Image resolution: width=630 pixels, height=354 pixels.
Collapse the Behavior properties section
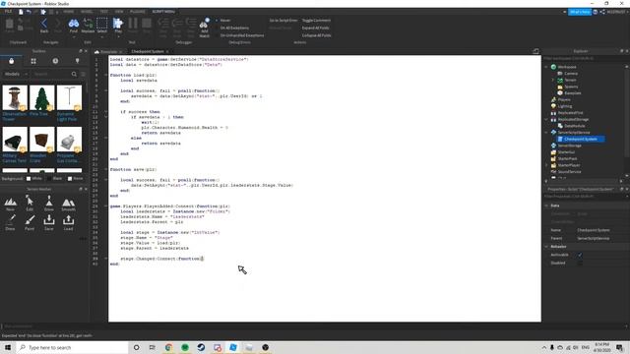coord(546,247)
